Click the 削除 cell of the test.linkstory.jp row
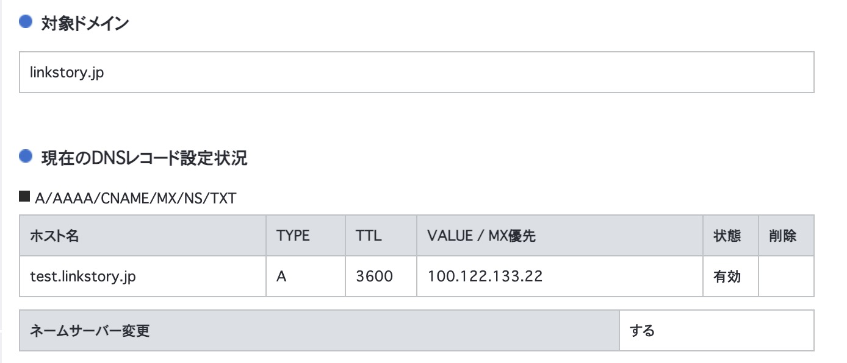 pyautogui.click(x=785, y=276)
